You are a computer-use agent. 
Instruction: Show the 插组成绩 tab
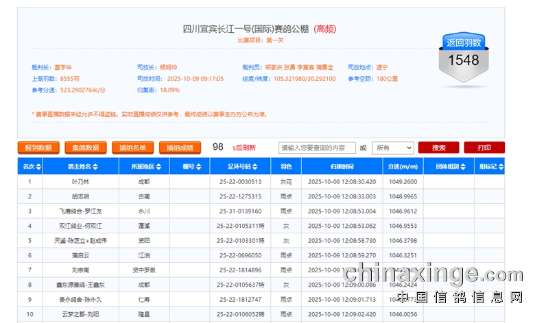click(x=180, y=148)
